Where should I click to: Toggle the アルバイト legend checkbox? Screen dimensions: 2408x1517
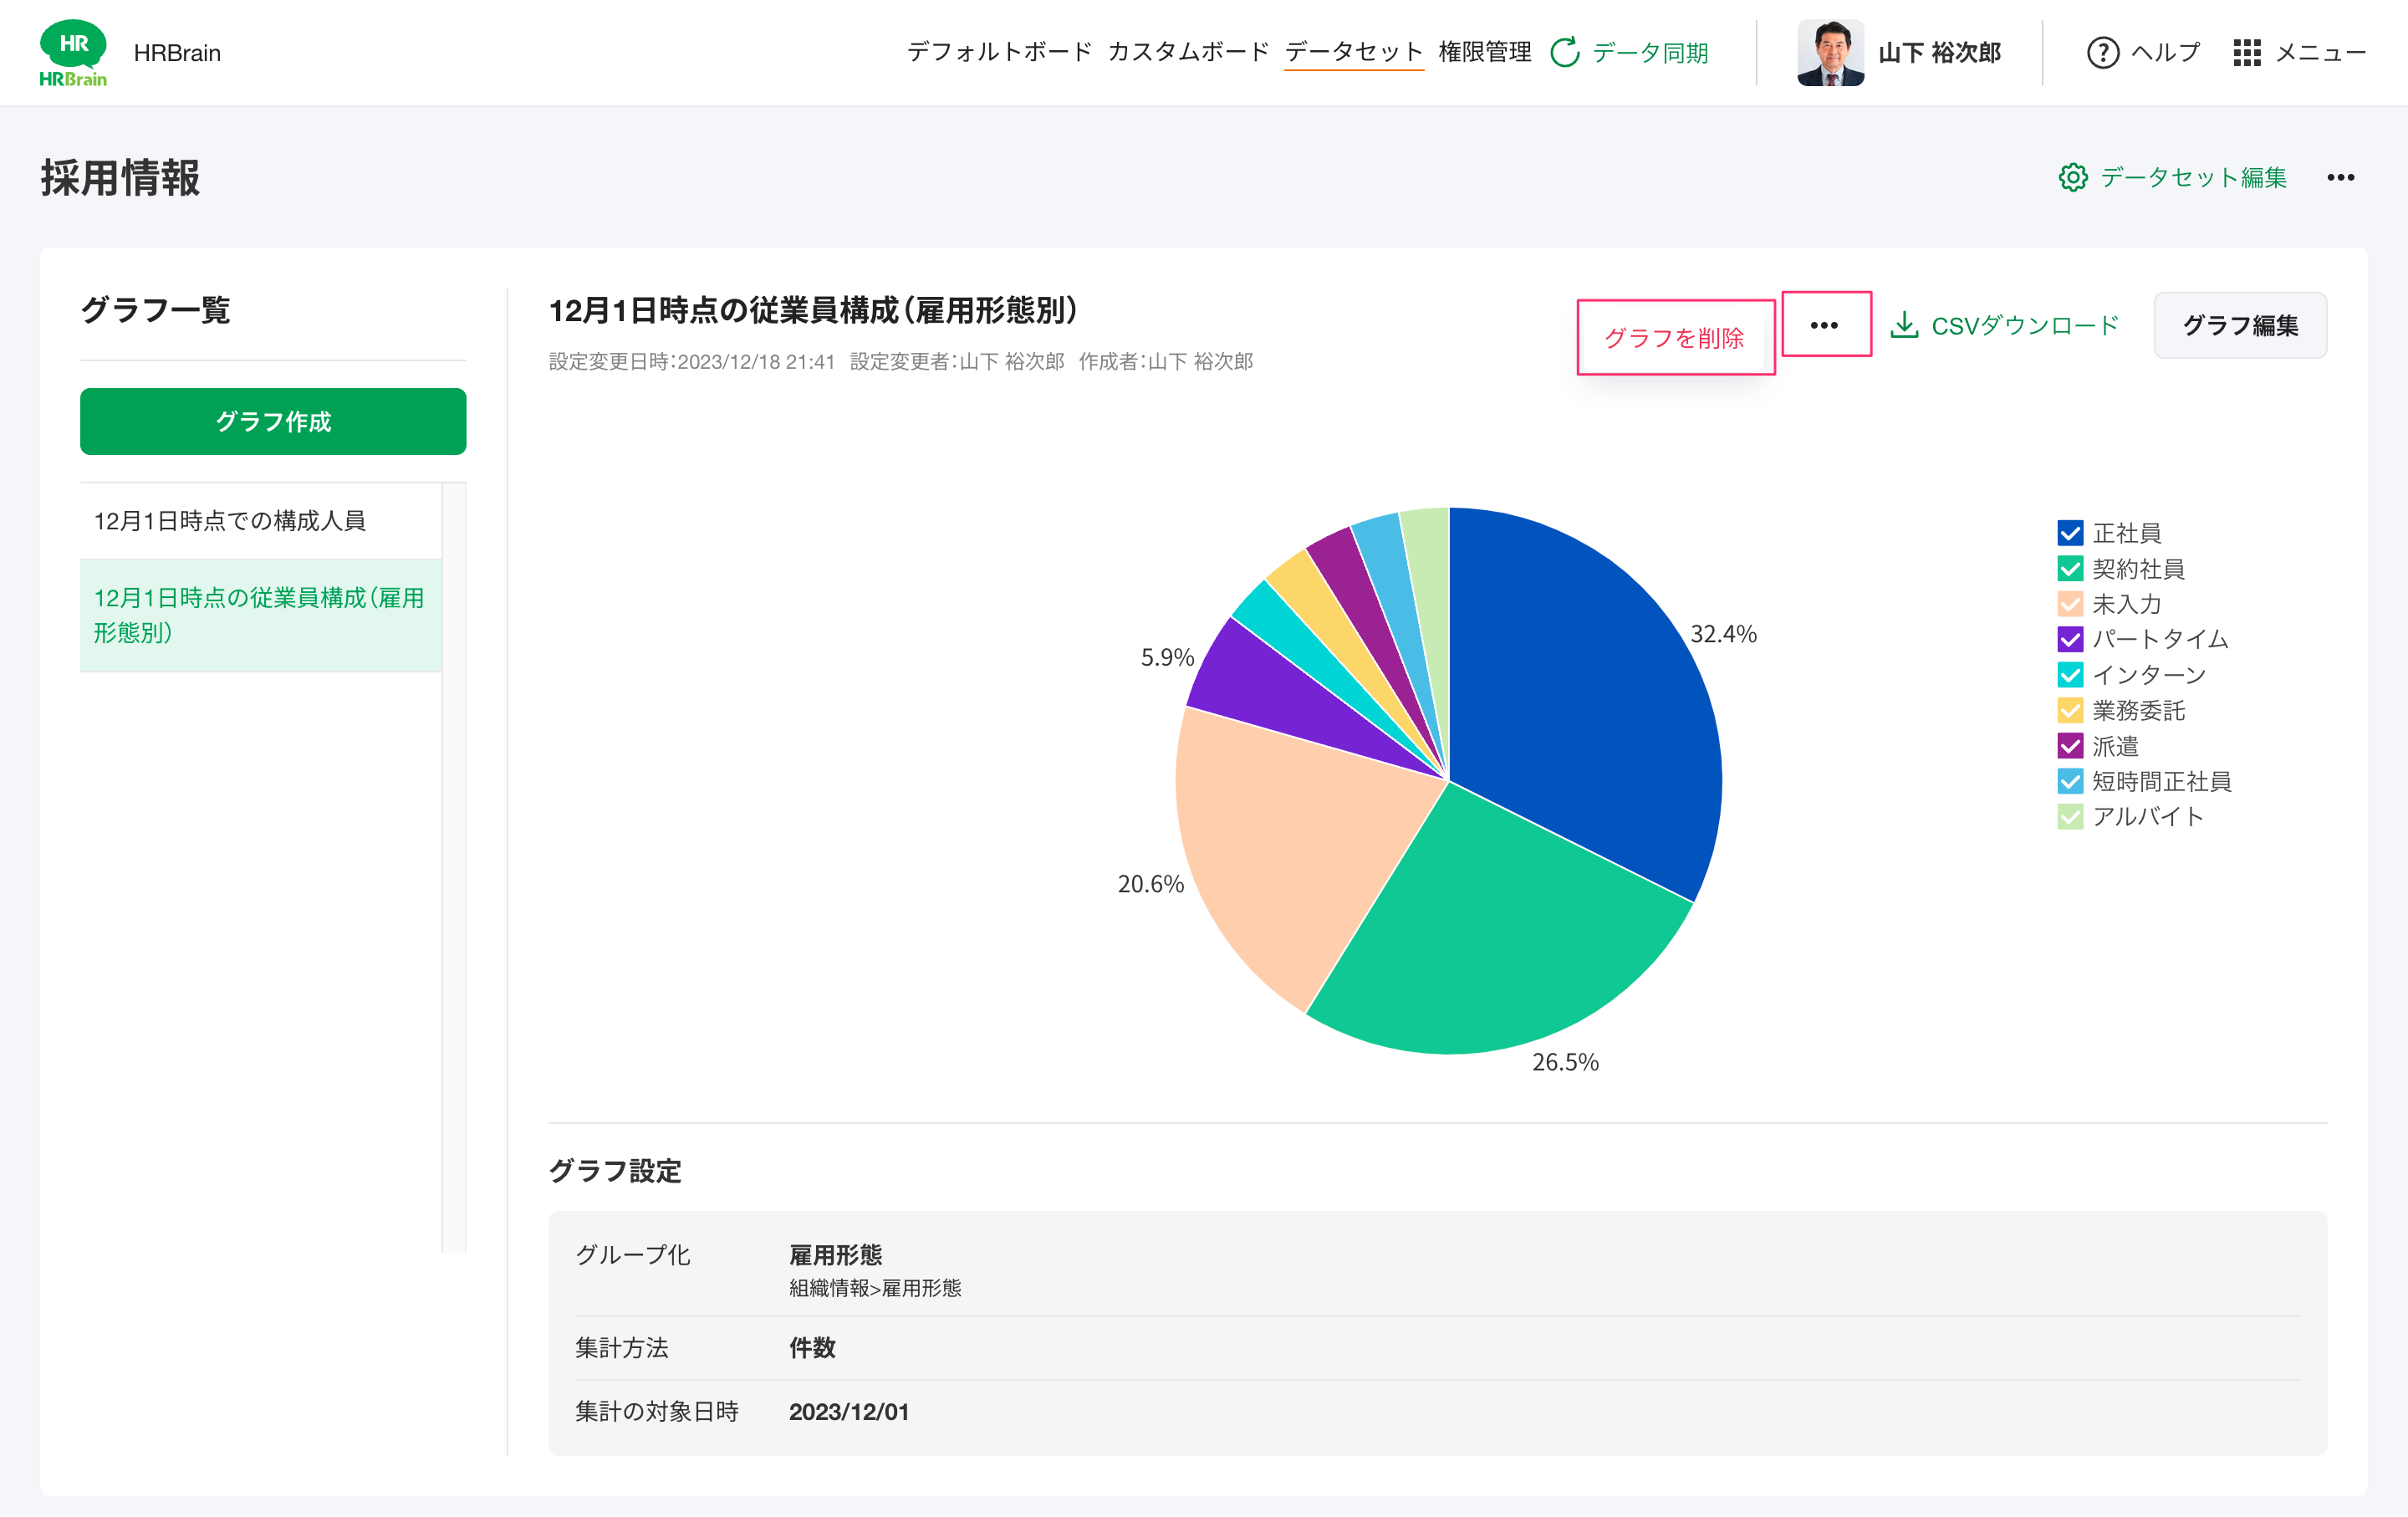click(2070, 817)
